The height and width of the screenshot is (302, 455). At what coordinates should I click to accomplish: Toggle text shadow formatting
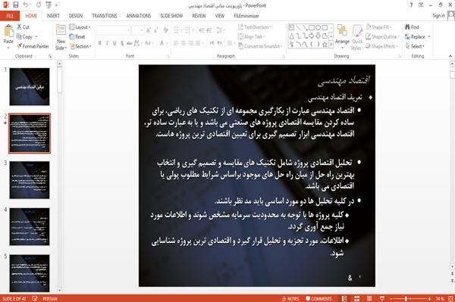pos(122,43)
